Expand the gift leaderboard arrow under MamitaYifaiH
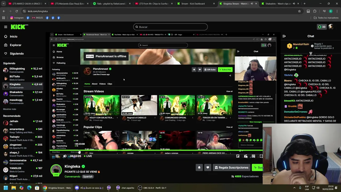This screenshot has width=341, height=192. pyautogui.click(x=311, y=53)
